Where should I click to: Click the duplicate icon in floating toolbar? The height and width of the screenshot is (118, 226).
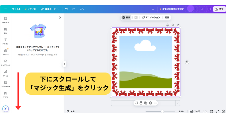tap(146, 103)
